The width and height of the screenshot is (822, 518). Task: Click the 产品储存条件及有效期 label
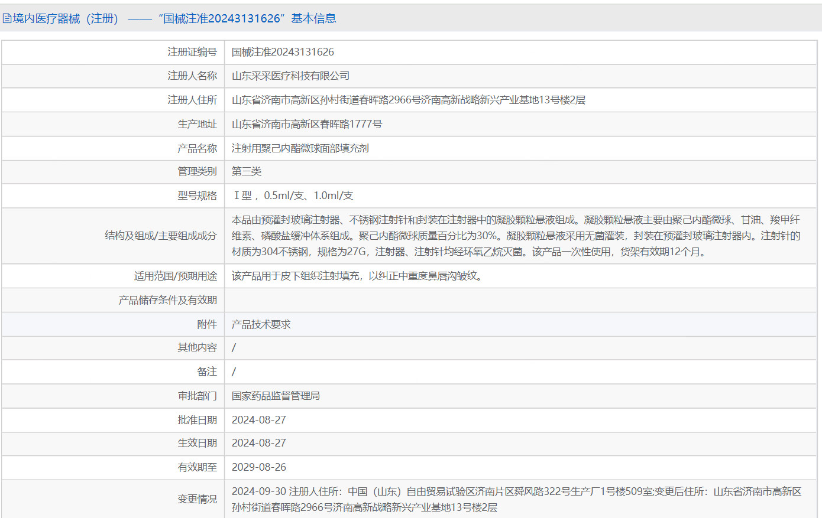[168, 300]
